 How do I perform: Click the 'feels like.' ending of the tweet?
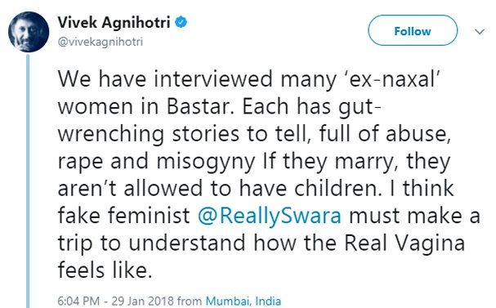(x=105, y=270)
